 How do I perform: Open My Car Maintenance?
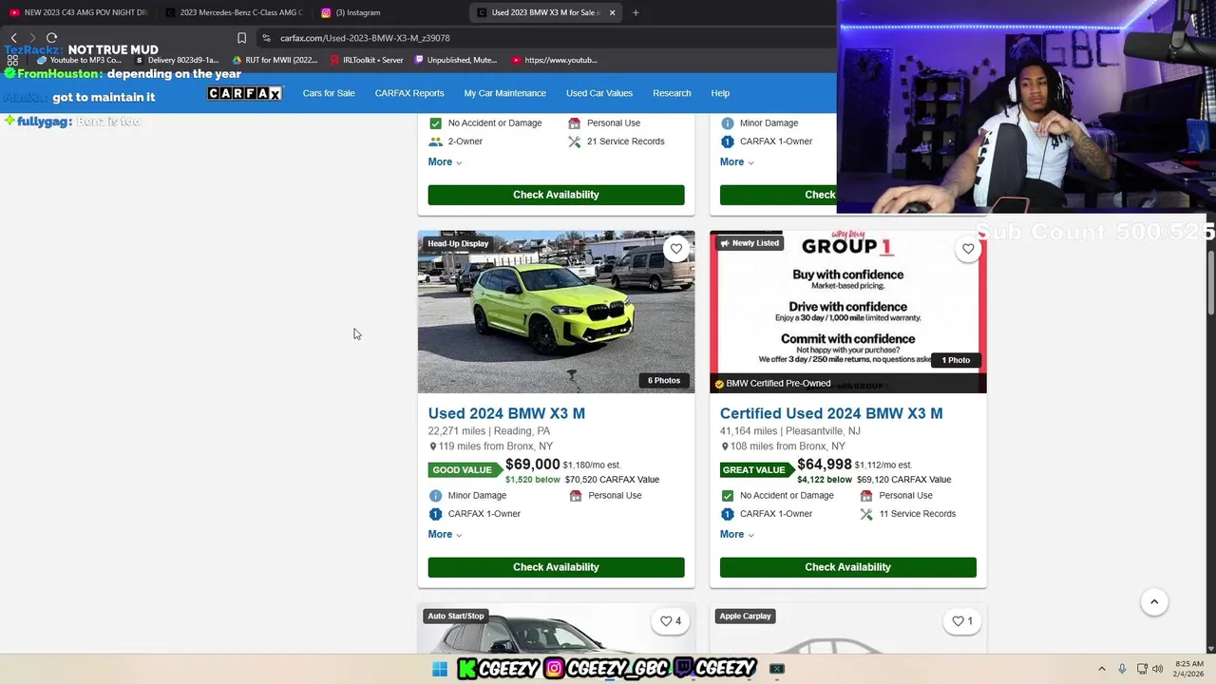coord(504,93)
